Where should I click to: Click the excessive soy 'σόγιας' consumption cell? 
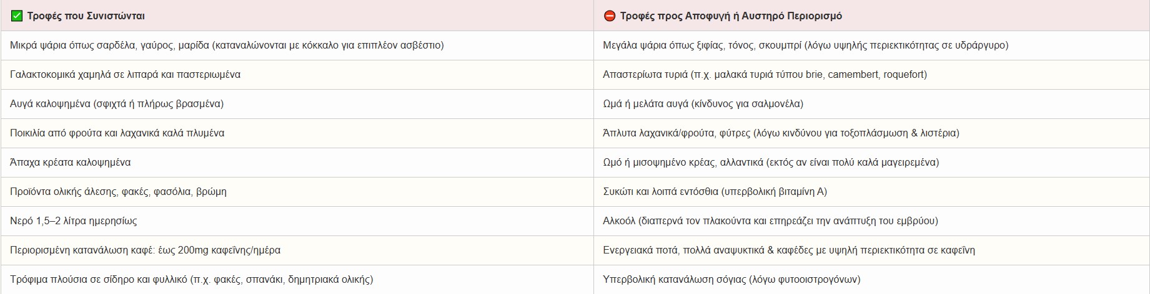[x=731, y=280]
